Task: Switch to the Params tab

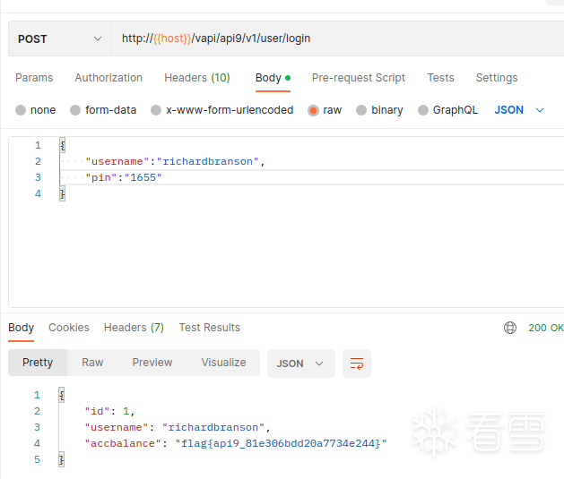Action: (34, 78)
